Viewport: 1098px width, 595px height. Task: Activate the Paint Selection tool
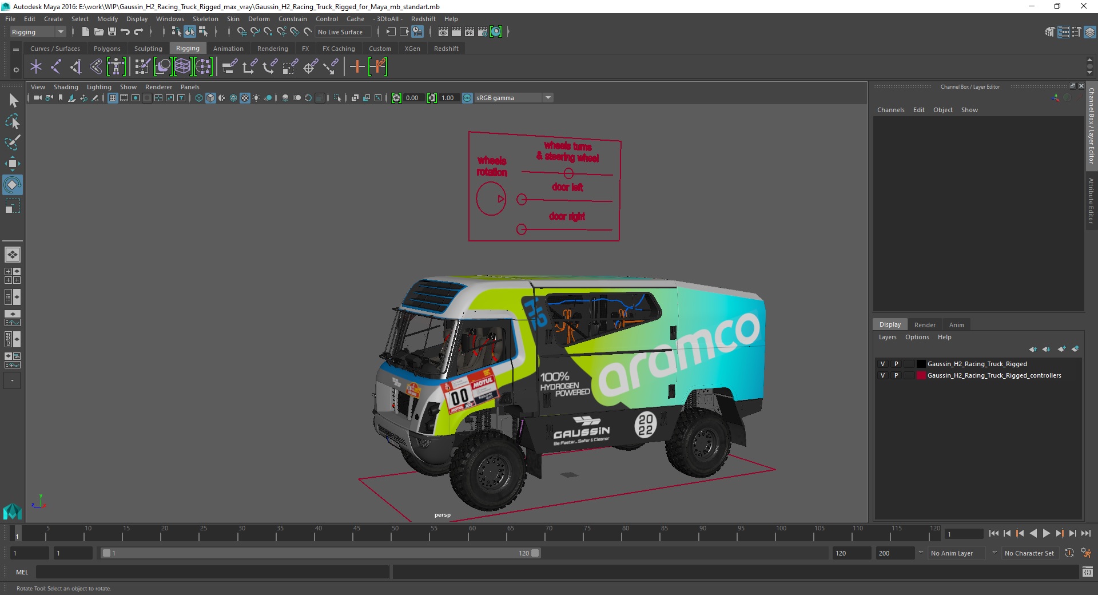click(13, 142)
